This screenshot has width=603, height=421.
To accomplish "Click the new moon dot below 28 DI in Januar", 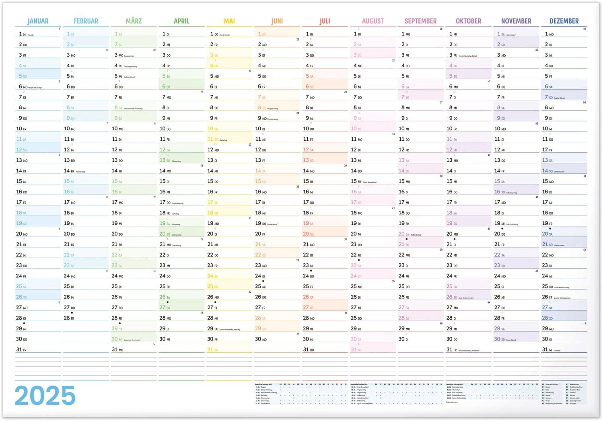I will 24,323.
